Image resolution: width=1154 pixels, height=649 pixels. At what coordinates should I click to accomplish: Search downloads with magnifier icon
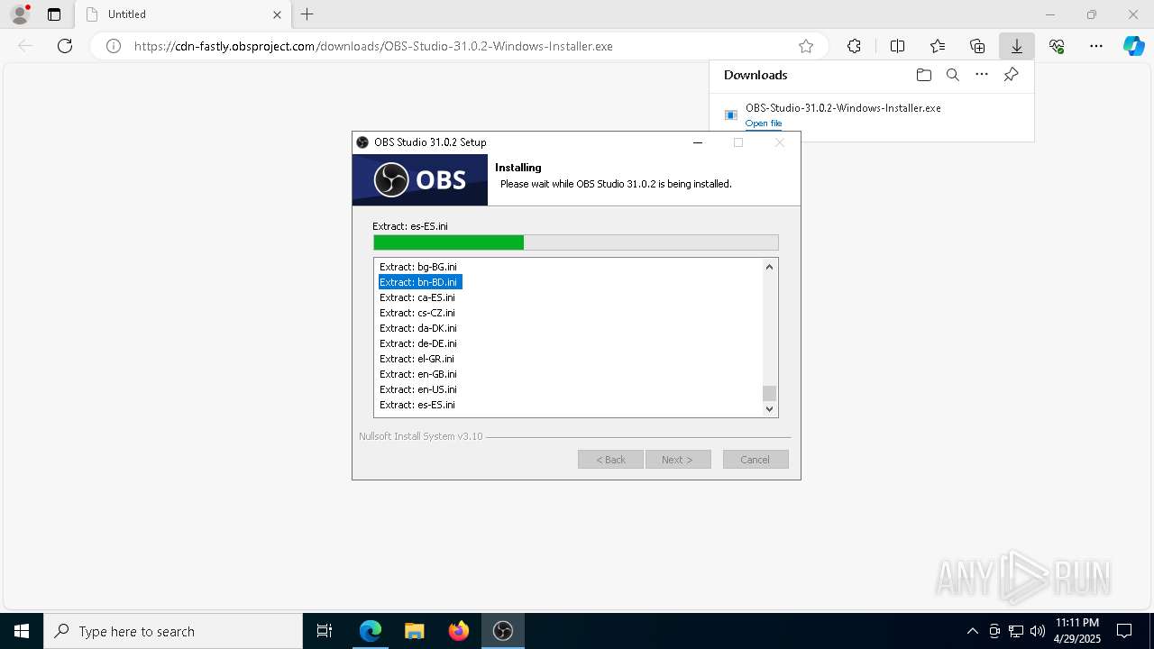click(x=953, y=75)
